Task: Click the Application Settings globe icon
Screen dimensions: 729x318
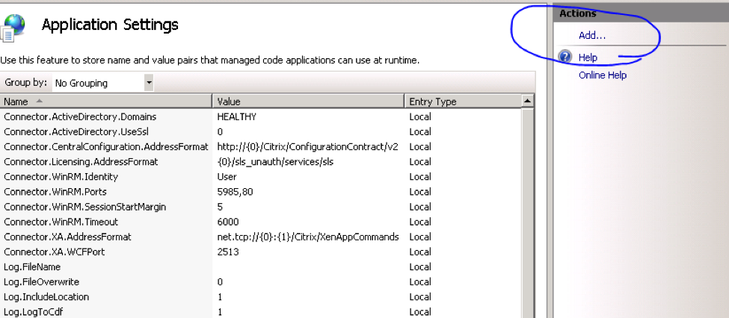Action: coord(13,26)
